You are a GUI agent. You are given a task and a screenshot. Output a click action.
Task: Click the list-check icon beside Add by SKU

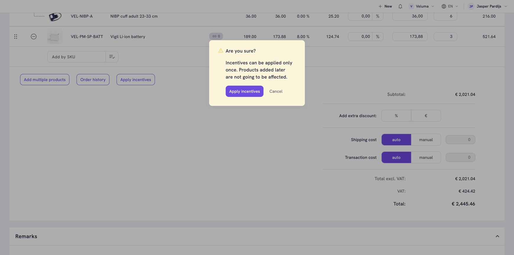(112, 57)
